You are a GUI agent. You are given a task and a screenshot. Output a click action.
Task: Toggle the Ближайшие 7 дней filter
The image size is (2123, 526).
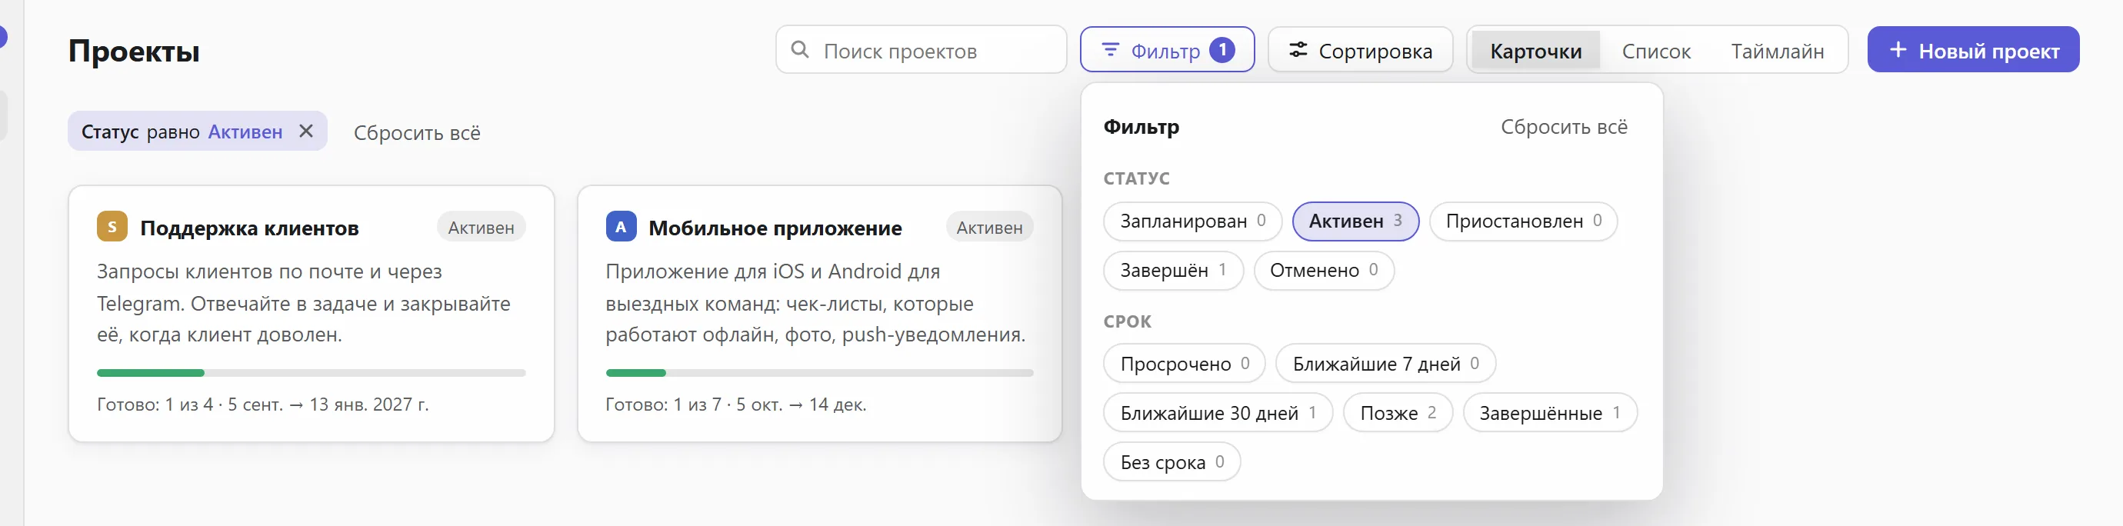point(1385,364)
